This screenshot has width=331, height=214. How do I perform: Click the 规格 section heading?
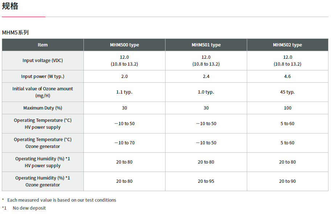click(x=10, y=6)
